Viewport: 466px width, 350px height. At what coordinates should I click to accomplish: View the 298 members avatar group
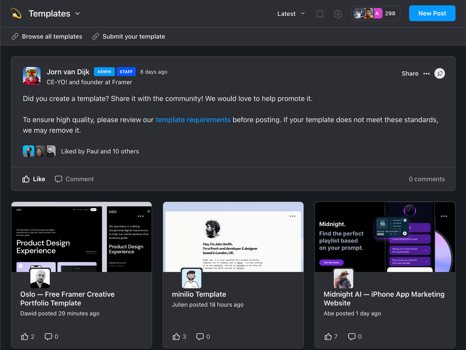point(375,14)
